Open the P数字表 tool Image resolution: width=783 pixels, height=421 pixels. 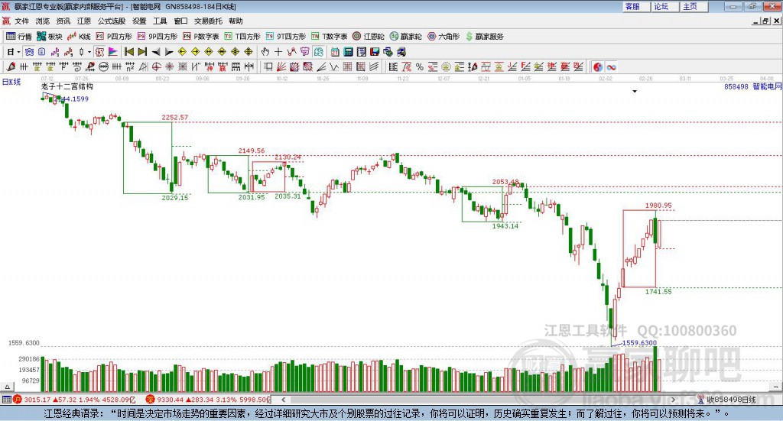(x=200, y=37)
